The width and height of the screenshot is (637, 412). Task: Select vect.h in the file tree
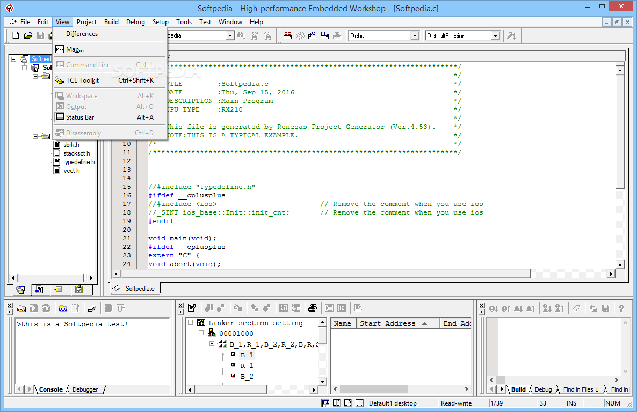point(71,171)
